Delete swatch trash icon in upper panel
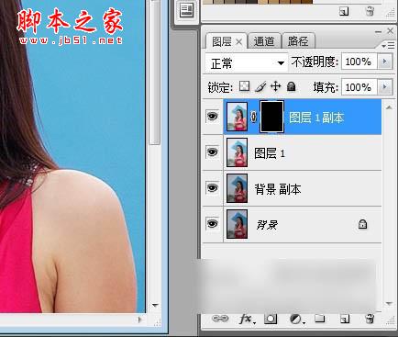 coord(370,12)
